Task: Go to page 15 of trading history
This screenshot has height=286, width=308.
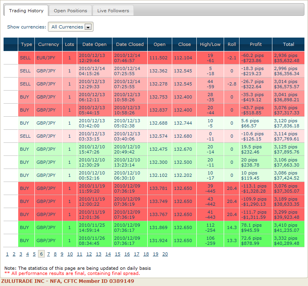Action: point(118,254)
